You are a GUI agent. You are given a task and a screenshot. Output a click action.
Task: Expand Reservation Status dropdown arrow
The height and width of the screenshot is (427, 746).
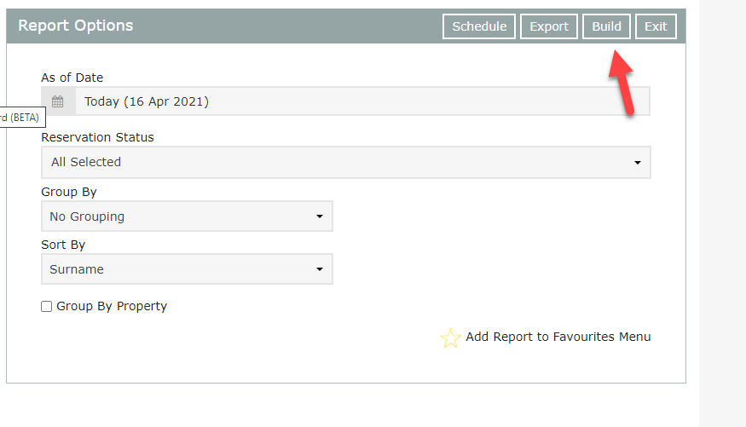[x=637, y=163]
